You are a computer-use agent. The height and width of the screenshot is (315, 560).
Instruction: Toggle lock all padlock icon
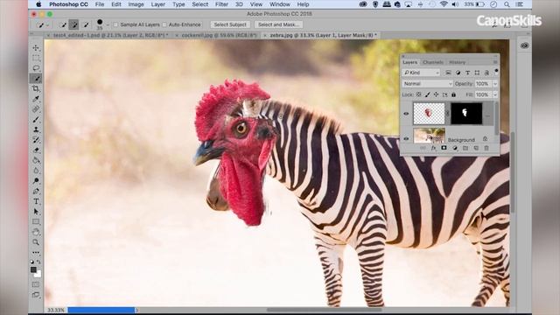453,94
